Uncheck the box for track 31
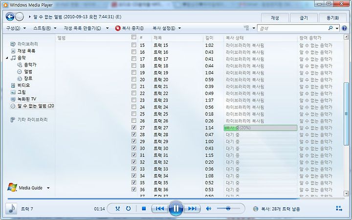 tap(134, 154)
